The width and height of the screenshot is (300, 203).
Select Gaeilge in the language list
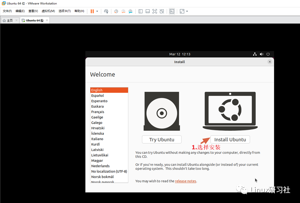click(x=109, y=117)
